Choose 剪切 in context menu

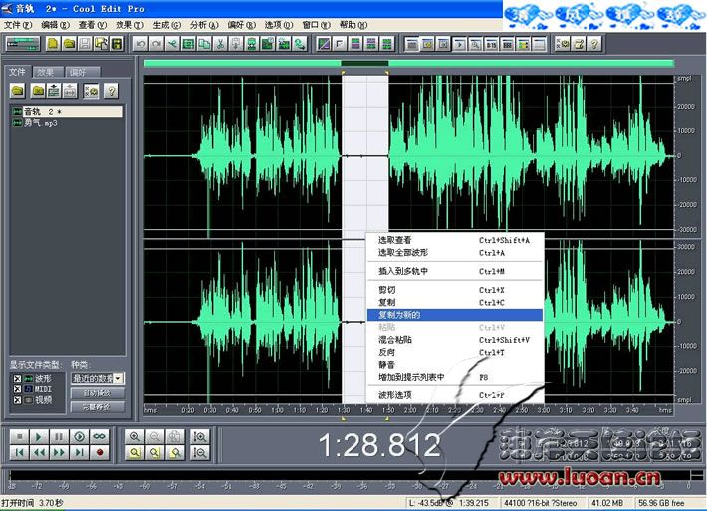tap(455, 290)
